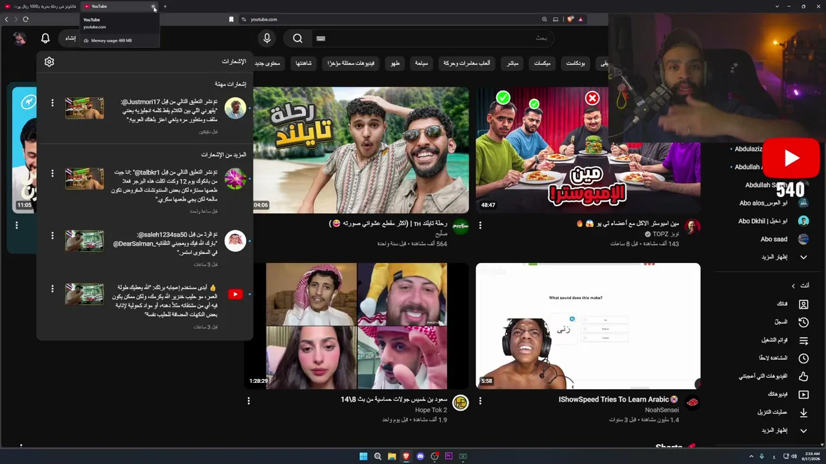Open options for the @talbkr1 comment notification
Image resolution: width=826 pixels, height=464 pixels.
pos(53,174)
